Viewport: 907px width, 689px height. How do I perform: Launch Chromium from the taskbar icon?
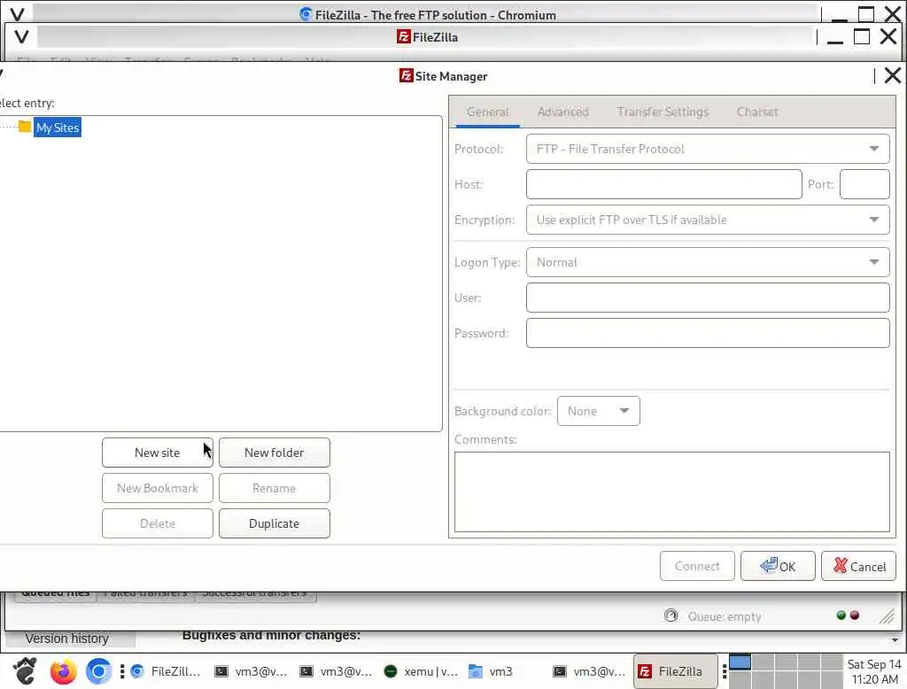tap(98, 671)
